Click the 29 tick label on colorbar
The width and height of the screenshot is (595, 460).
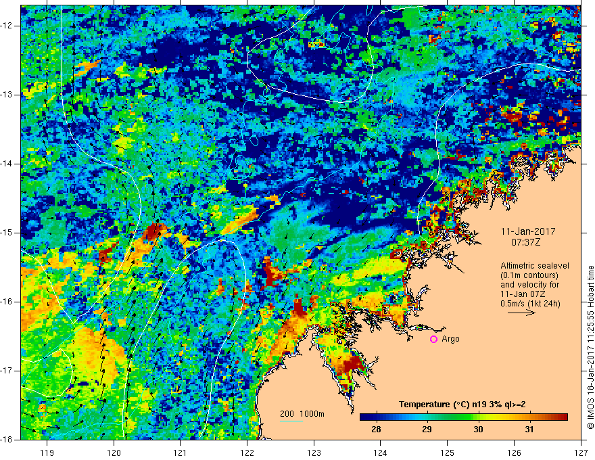click(427, 430)
